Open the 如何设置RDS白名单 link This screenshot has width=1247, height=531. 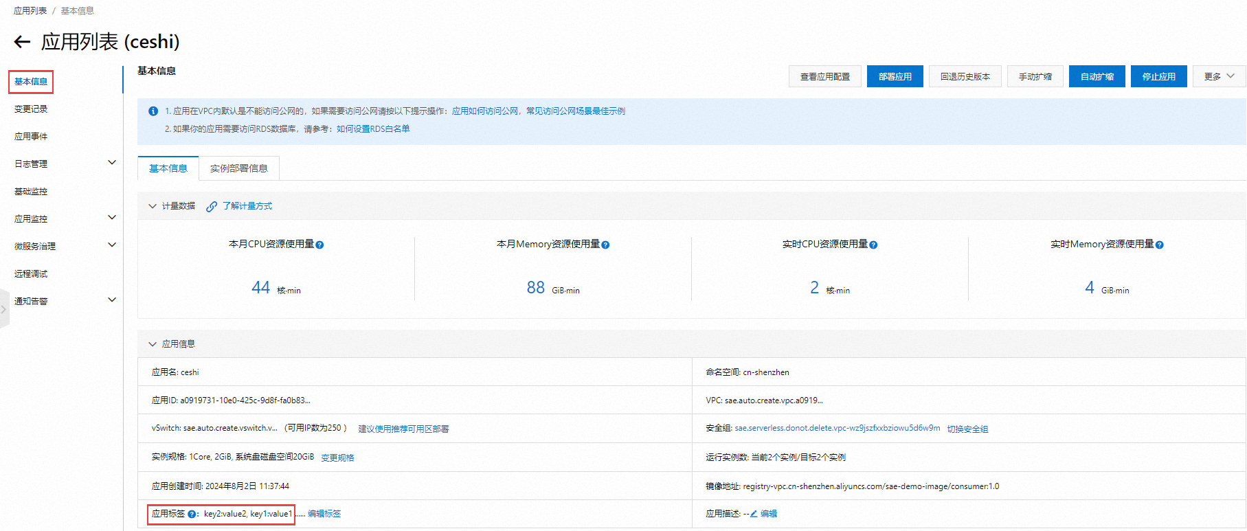pyautogui.click(x=373, y=128)
